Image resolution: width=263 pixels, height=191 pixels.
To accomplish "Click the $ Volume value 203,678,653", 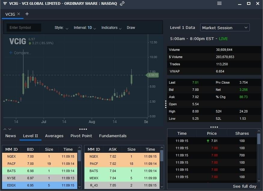I will tap(225, 57).
